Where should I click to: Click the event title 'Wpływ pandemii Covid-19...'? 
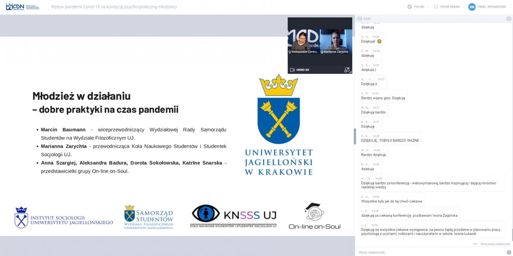tap(114, 7)
